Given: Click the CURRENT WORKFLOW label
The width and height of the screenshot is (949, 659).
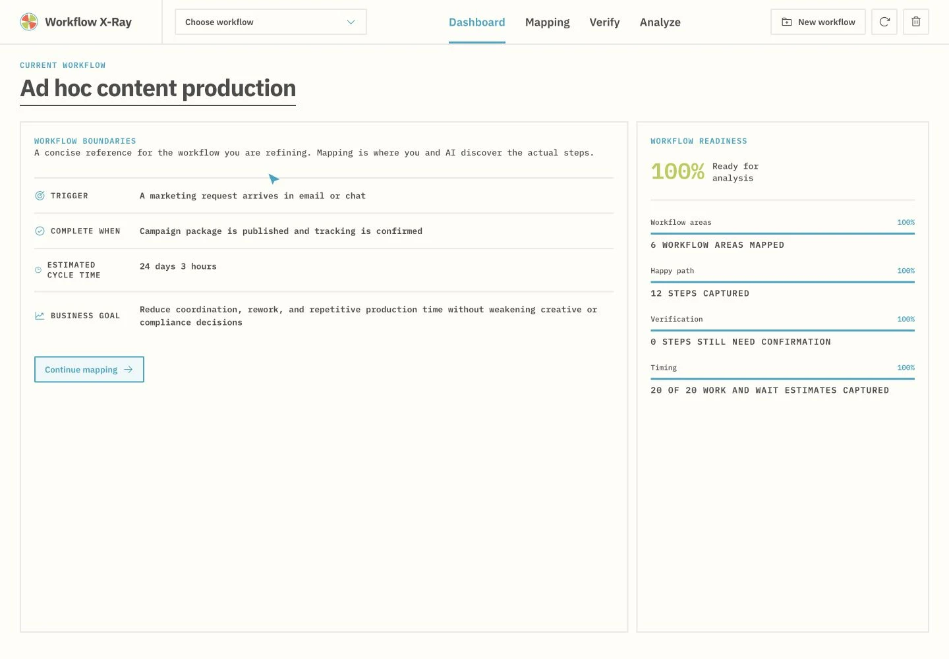Looking at the screenshot, I should coord(63,65).
